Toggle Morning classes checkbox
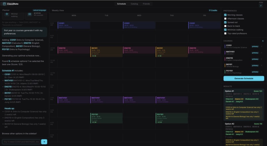This screenshot has width=267, height=146. pyautogui.click(x=225, y=15)
